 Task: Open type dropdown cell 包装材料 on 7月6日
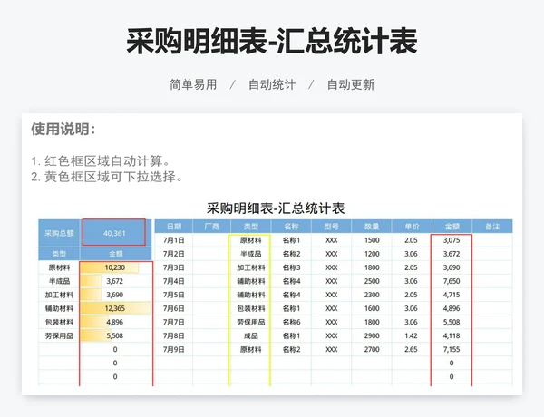point(250,308)
